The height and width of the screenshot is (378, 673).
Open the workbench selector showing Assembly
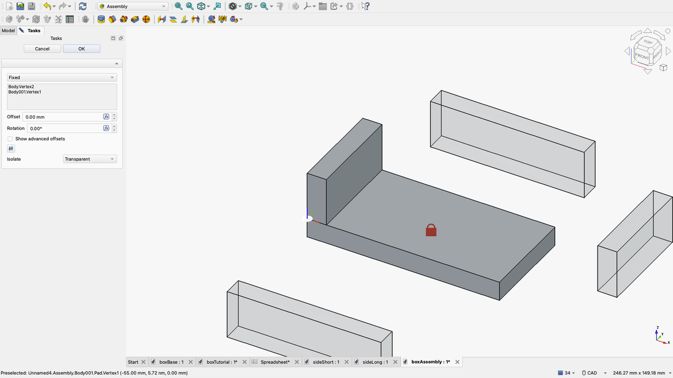point(131,6)
